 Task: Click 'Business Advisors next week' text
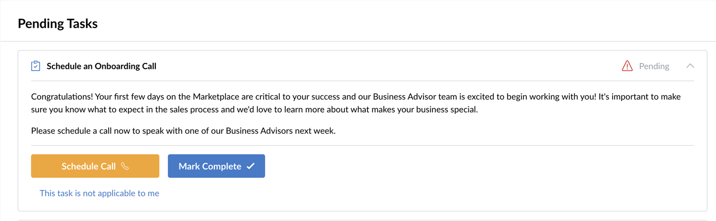(x=280, y=130)
